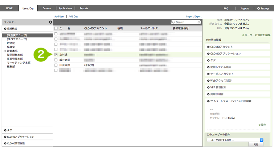The width and height of the screenshot is (274, 154).
Task: Sort by CLOMOアカウント column header
Action: pos(96,28)
